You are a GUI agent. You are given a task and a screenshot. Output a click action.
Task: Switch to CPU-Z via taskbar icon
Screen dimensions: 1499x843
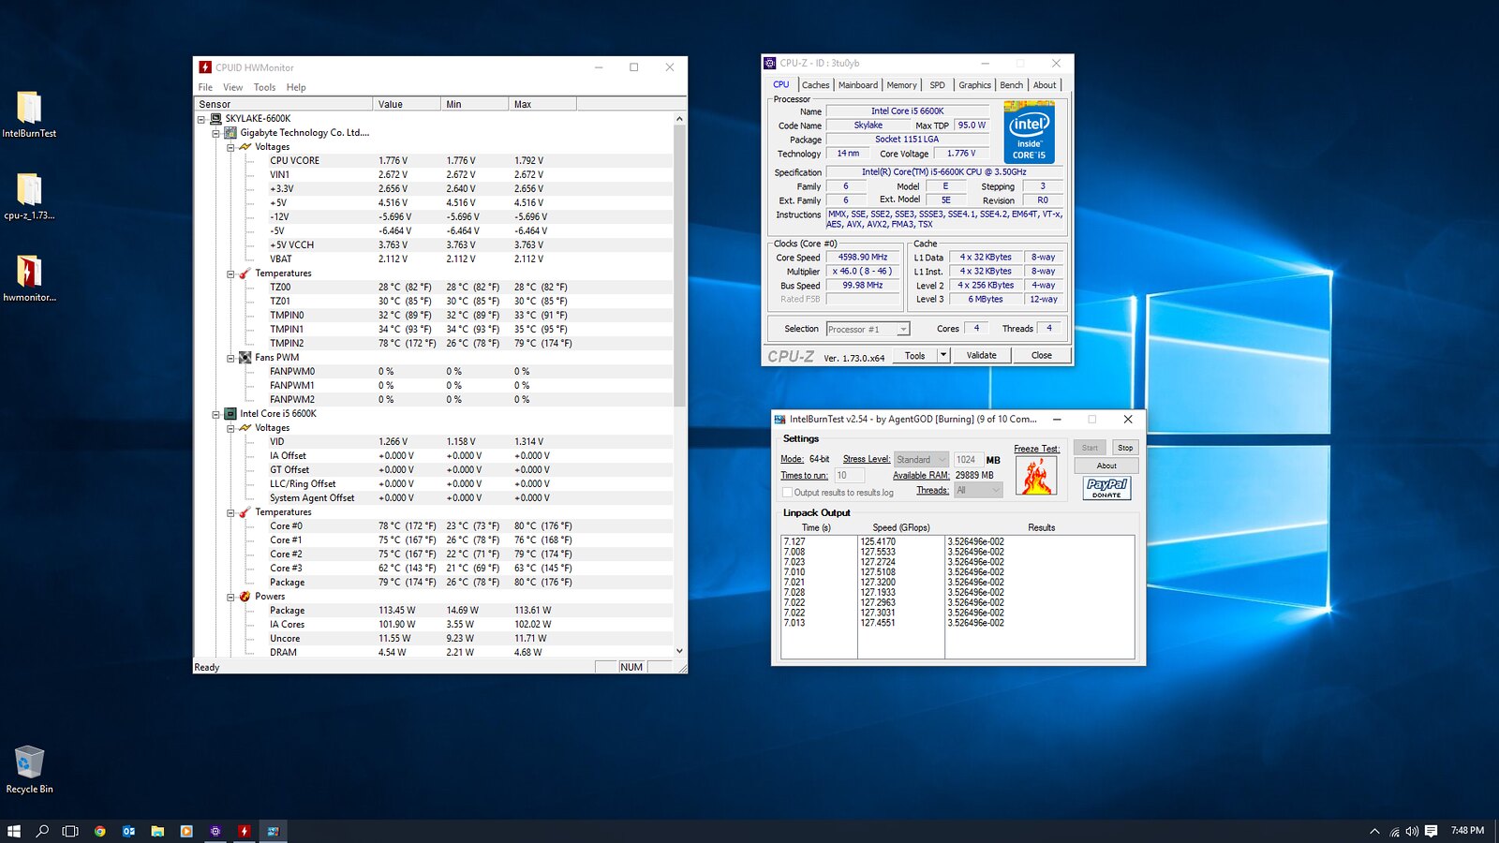coord(215,831)
